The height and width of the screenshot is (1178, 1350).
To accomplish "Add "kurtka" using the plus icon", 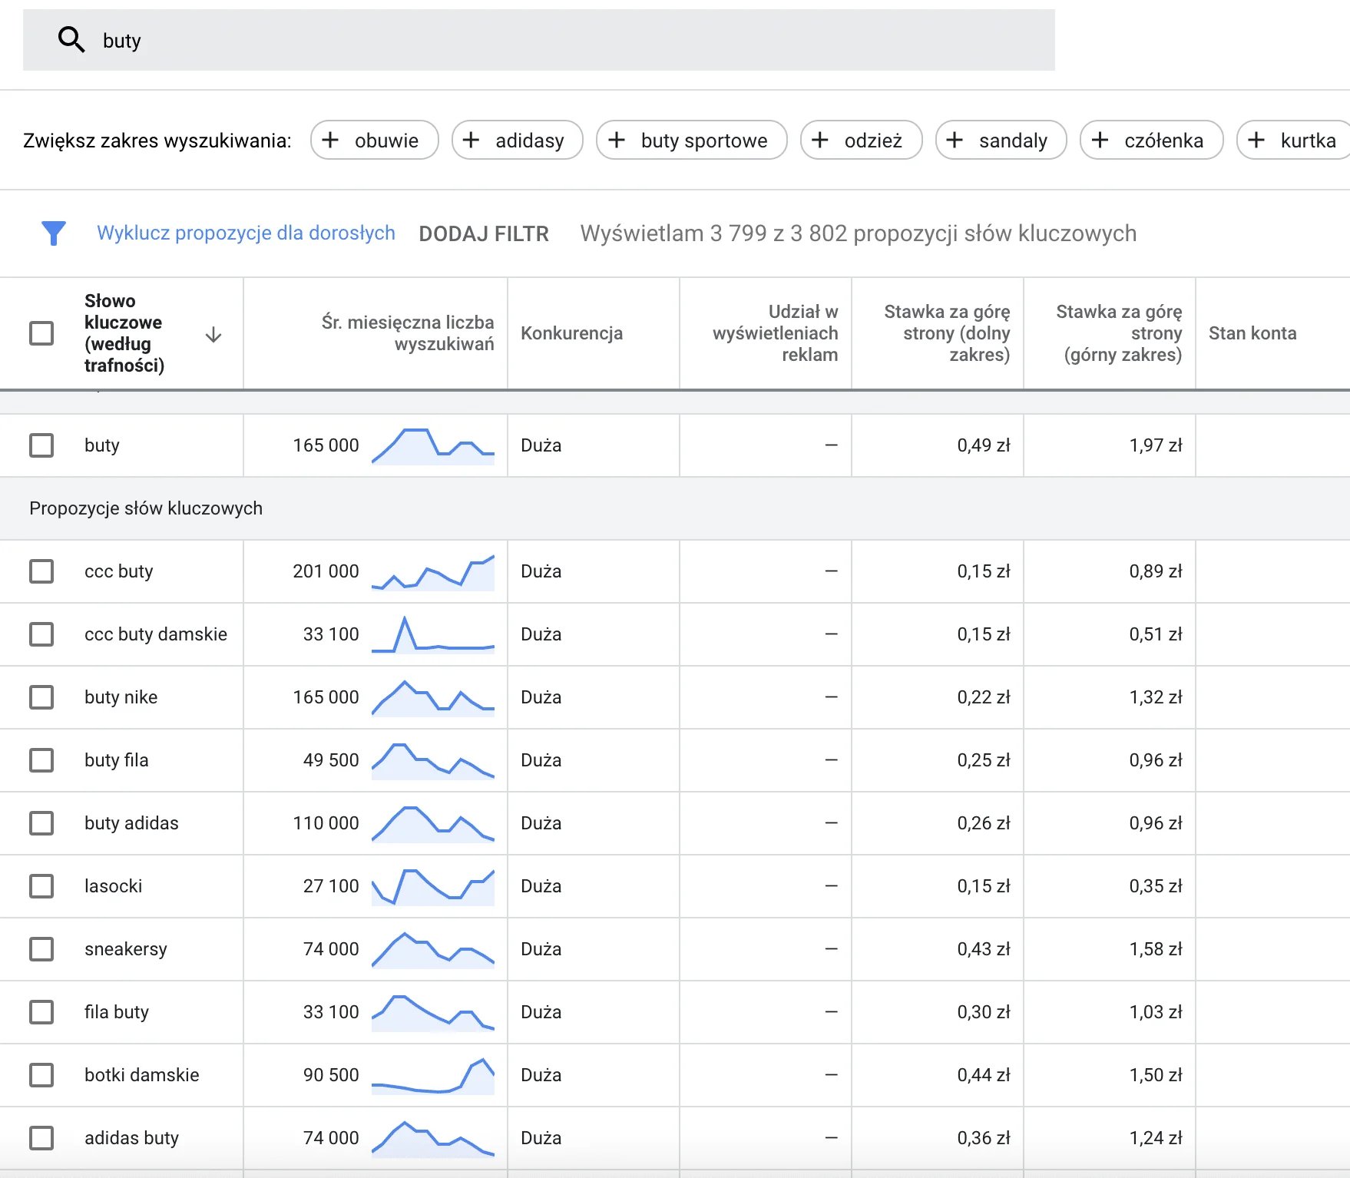I will (1257, 140).
